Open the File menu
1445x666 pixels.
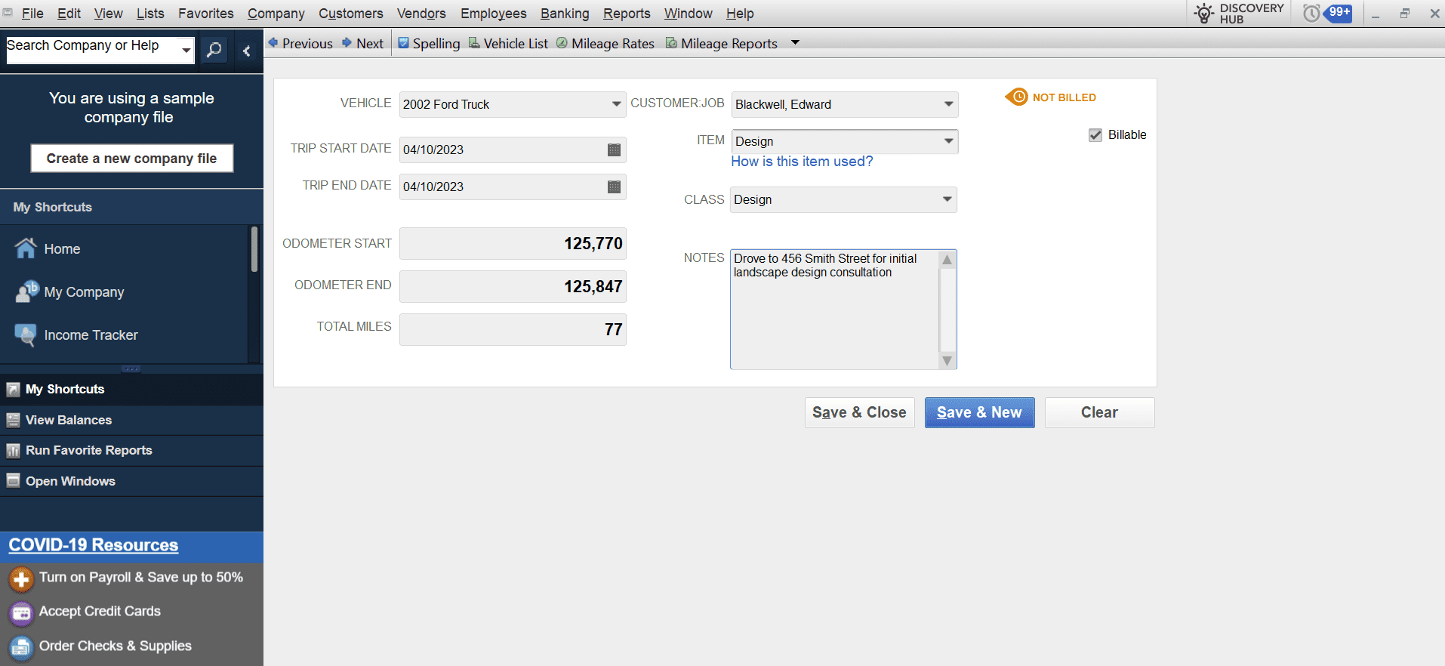point(32,13)
